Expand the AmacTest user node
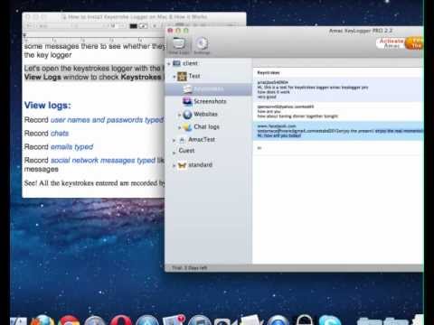The image size is (434, 325). click(x=174, y=140)
